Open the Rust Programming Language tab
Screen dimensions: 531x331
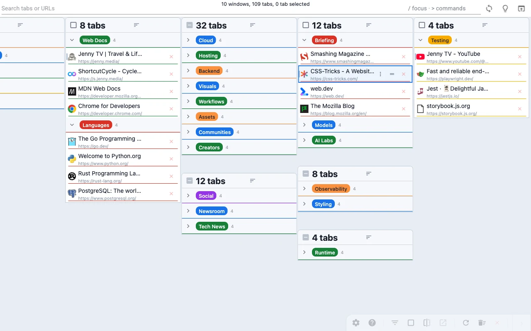pyautogui.click(x=110, y=174)
